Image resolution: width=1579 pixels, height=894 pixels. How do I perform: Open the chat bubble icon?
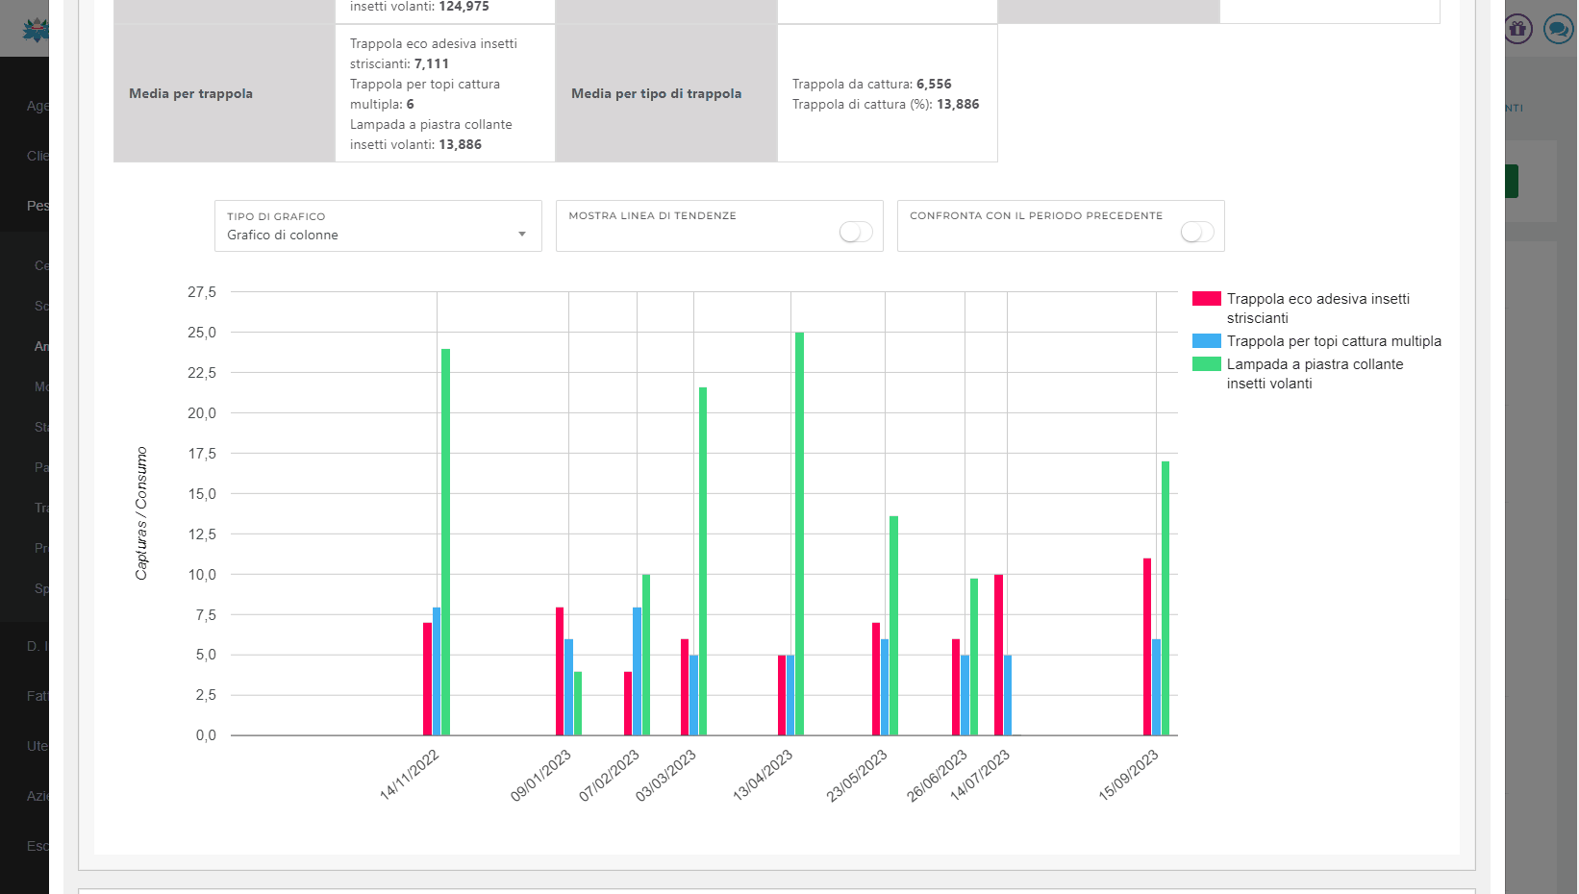[x=1558, y=29]
